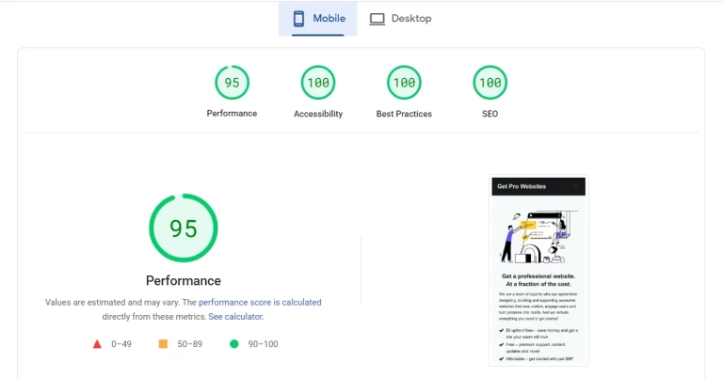
Task: Click 'Values are estimated and may vary' text
Action: [113, 303]
